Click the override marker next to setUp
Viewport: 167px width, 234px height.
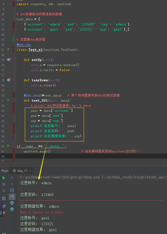9,59
